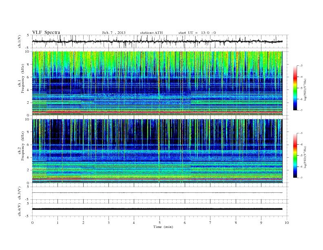
Task: Click the "5" tick on the time axis
Action: click(159, 223)
